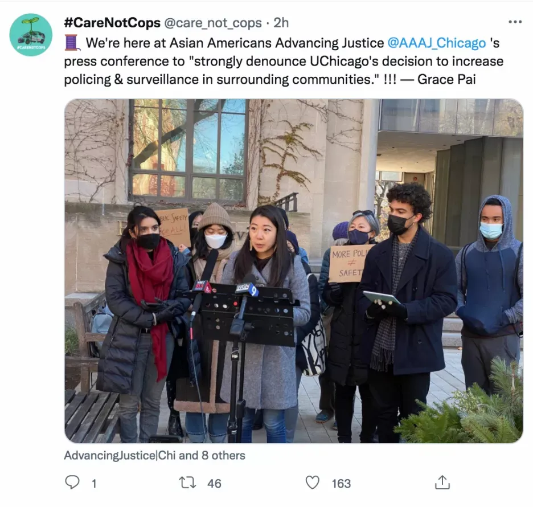
Task: Click the MORE POLICE ≠ SAFETY sign in photo
Action: pos(348,264)
